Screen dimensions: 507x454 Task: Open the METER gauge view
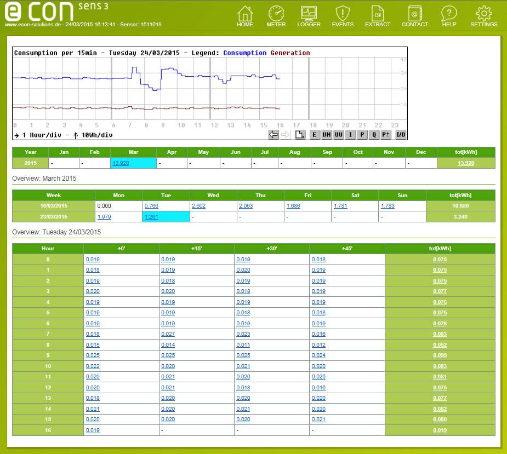276,16
